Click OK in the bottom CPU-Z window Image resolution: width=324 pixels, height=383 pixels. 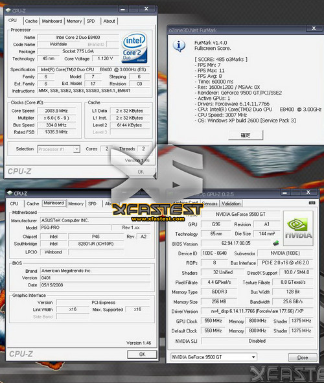point(142,354)
